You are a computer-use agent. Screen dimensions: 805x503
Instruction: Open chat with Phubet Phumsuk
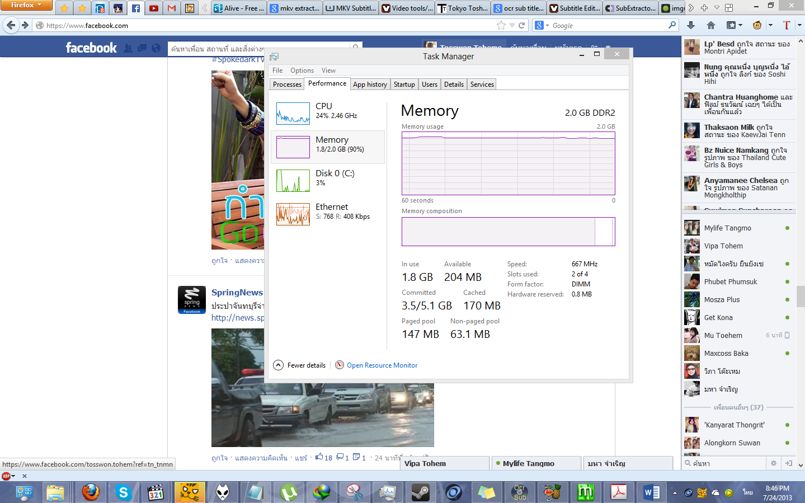(738, 281)
